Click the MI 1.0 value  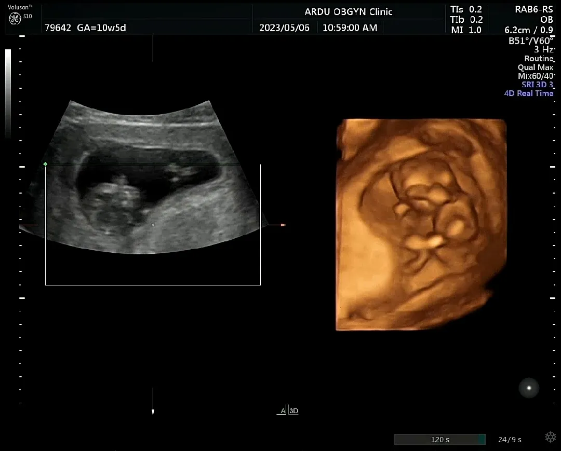(466, 30)
